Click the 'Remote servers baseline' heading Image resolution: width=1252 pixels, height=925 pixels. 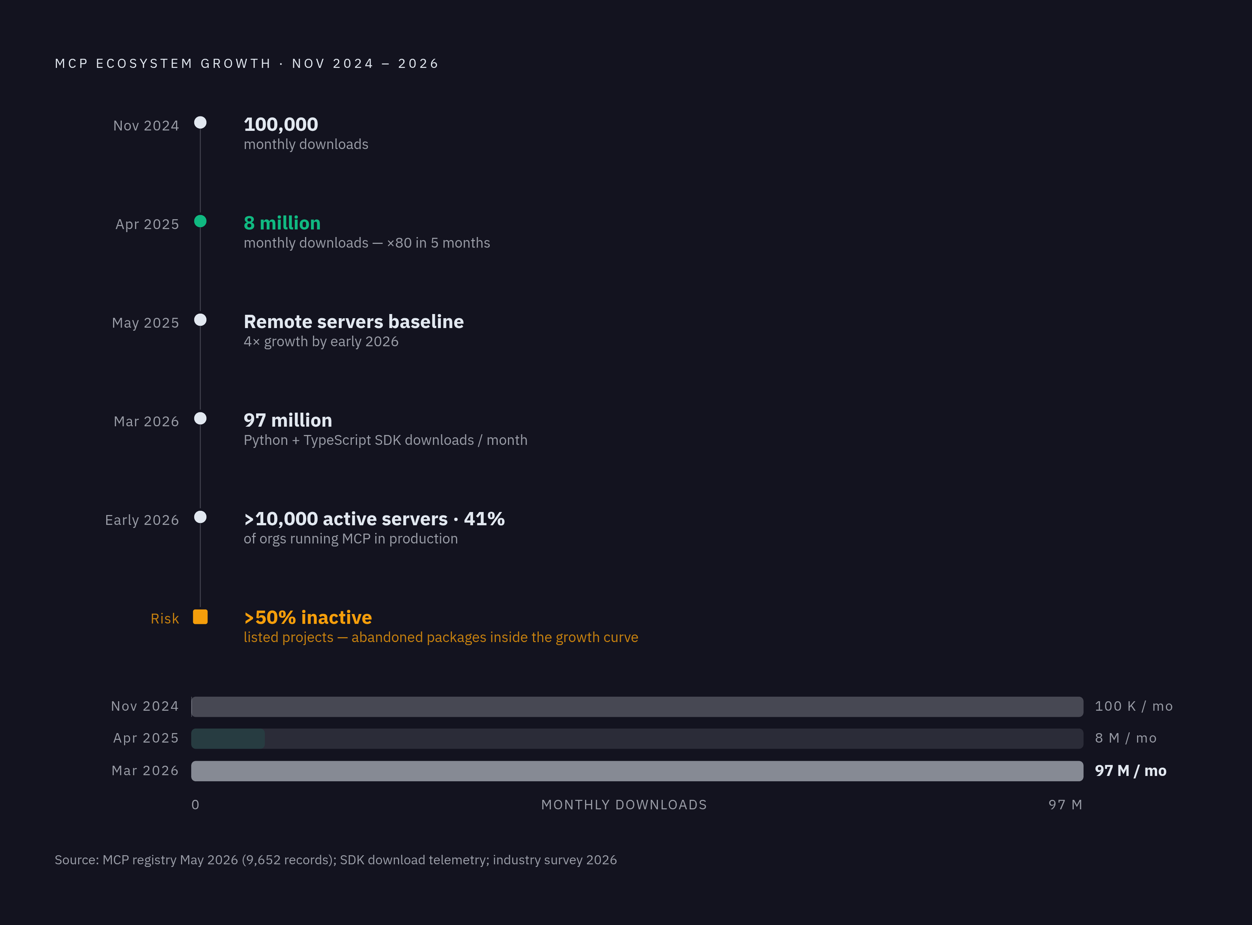click(x=354, y=321)
